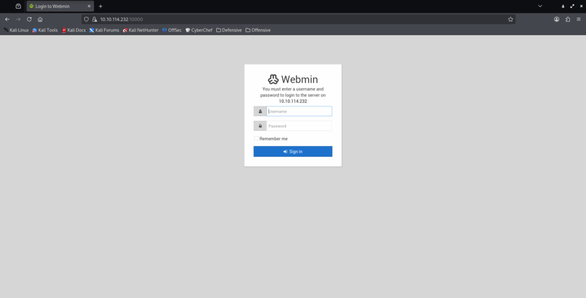Open the Defensive bookmarks folder
The width and height of the screenshot is (586, 298).
coord(229,30)
